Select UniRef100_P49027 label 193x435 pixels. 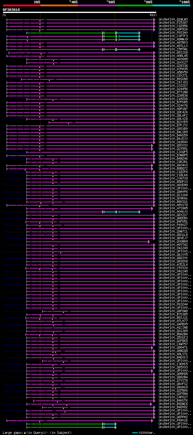click(173, 225)
